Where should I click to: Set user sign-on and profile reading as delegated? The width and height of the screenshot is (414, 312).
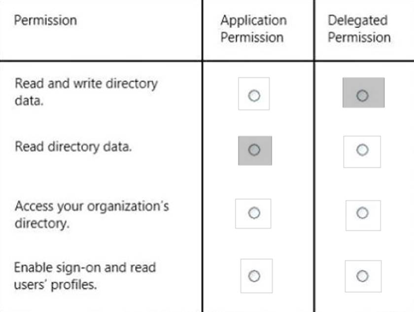click(x=362, y=276)
